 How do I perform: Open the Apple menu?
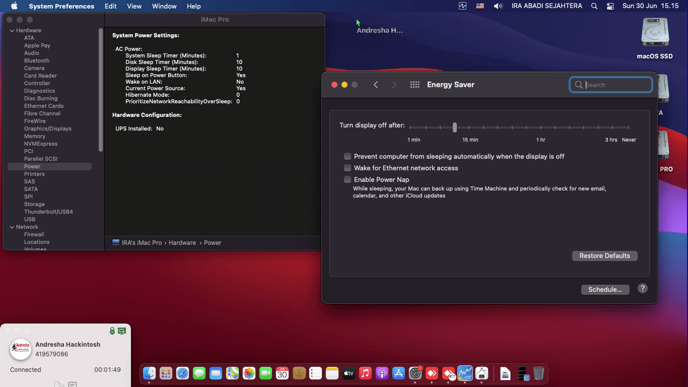tap(14, 6)
